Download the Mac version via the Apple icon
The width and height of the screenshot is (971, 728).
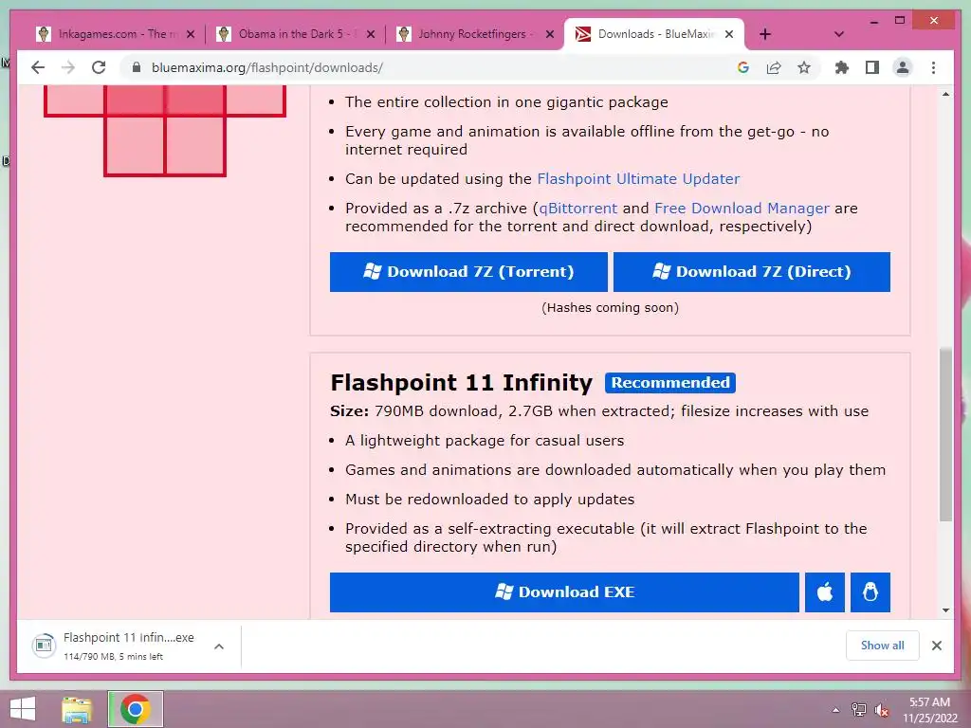pos(825,592)
